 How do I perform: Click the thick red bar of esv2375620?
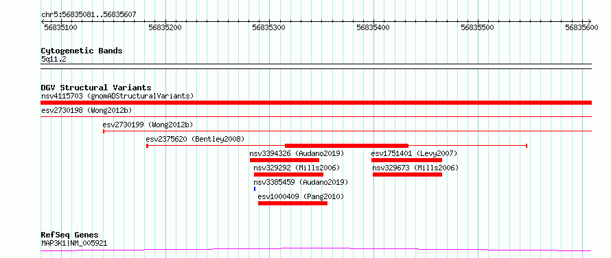click(x=347, y=145)
